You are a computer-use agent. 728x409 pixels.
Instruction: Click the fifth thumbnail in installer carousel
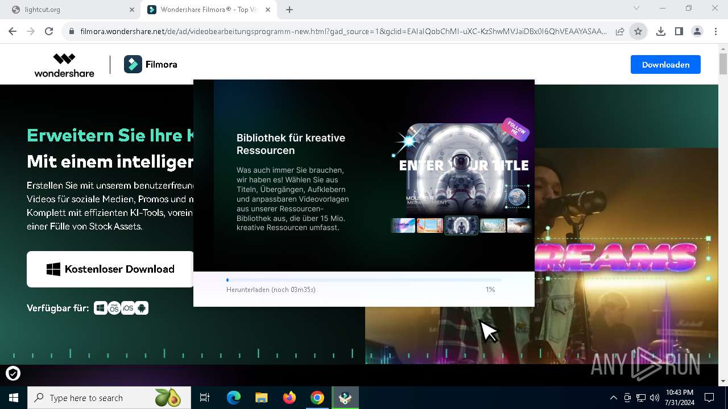pos(519,226)
